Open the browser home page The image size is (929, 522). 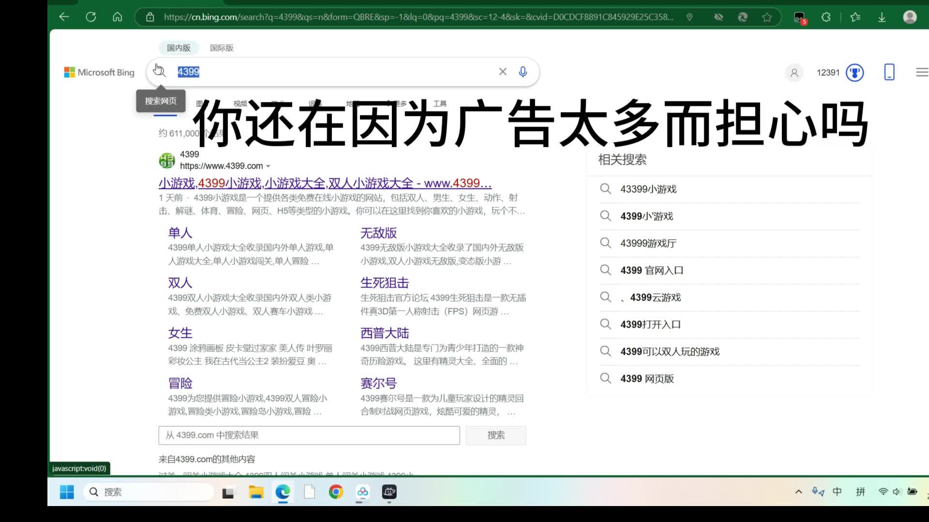click(117, 17)
